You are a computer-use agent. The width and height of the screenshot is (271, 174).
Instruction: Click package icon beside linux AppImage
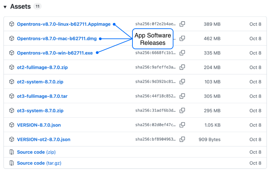[12, 24]
